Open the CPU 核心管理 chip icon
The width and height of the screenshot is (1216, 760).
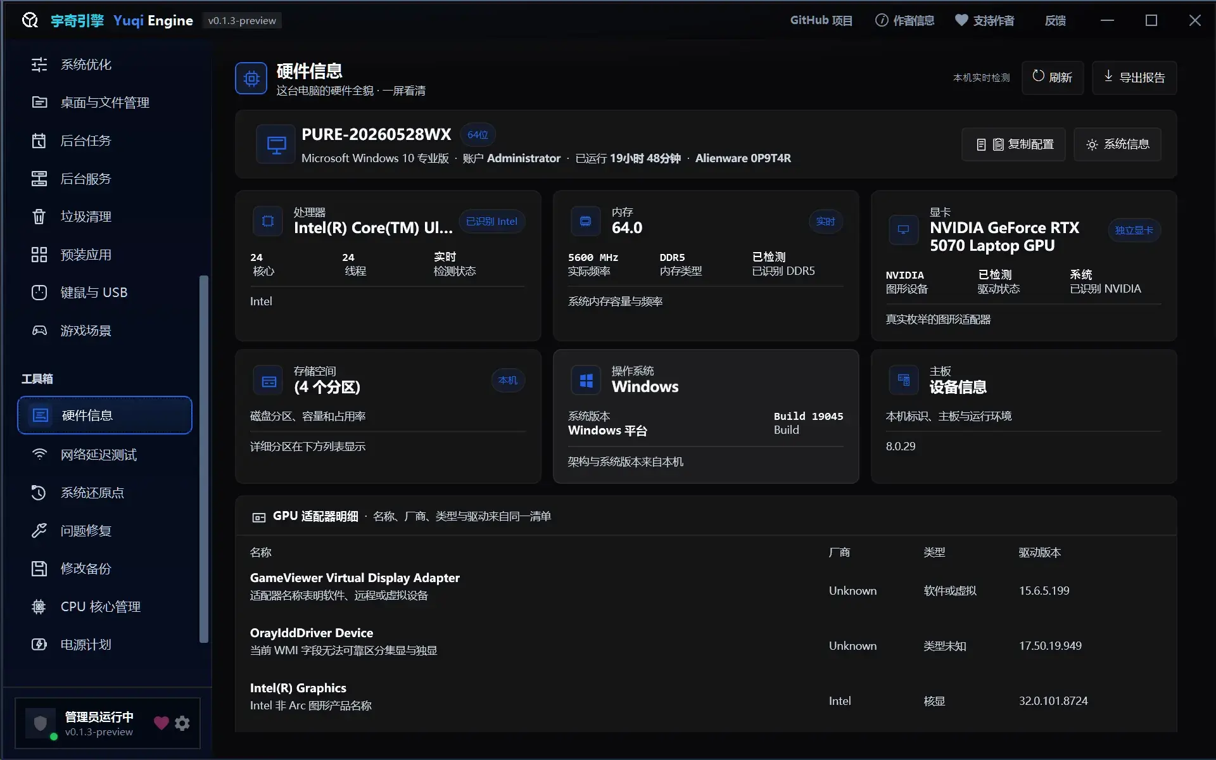pos(39,607)
